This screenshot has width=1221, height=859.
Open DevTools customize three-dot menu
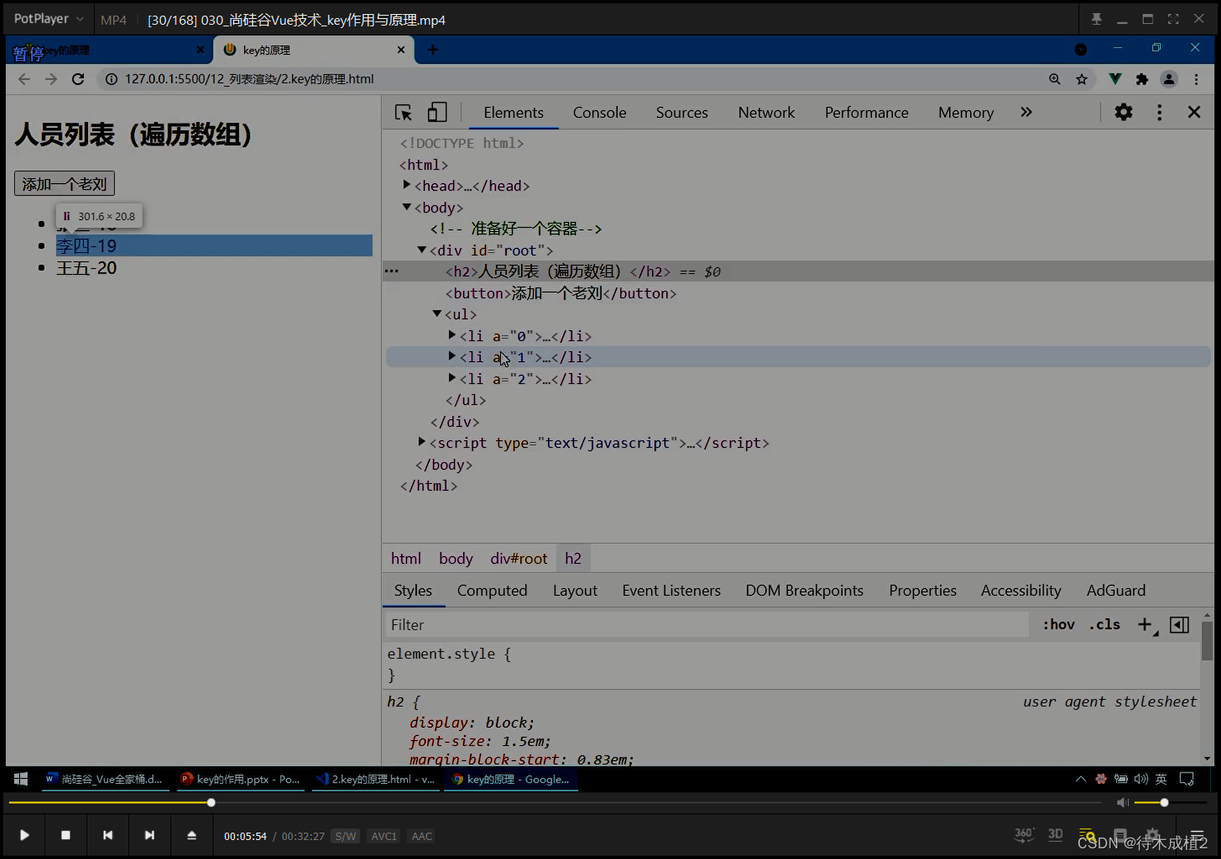click(x=1159, y=112)
